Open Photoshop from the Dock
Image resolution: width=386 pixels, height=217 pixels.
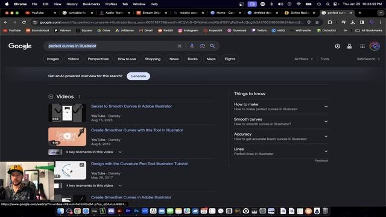pos(136,211)
